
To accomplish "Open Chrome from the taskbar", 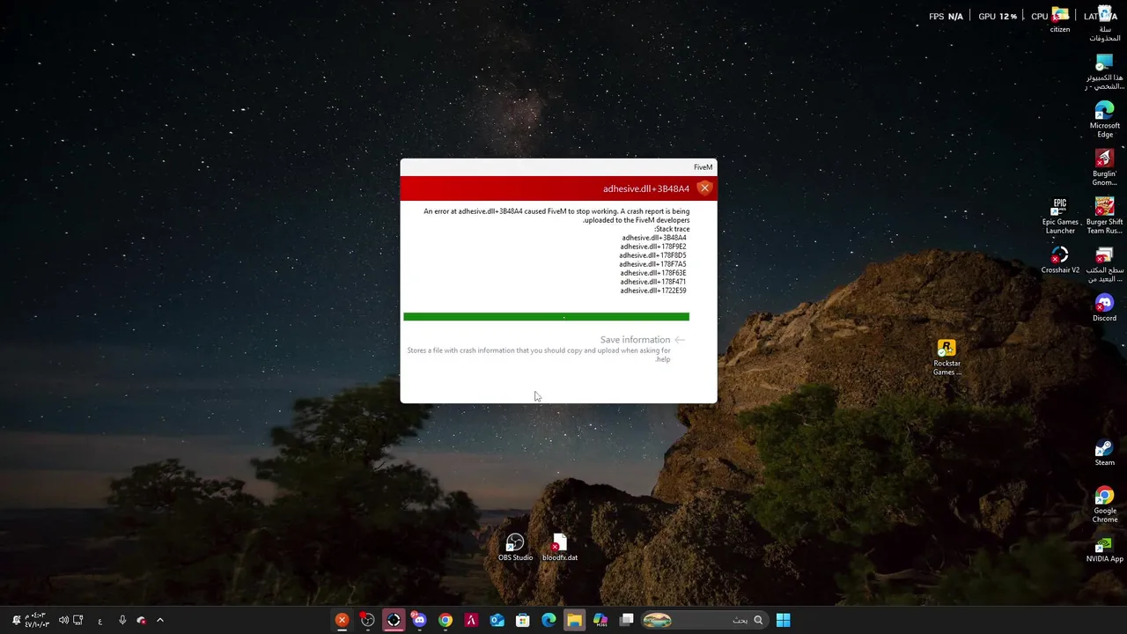I will [x=445, y=620].
